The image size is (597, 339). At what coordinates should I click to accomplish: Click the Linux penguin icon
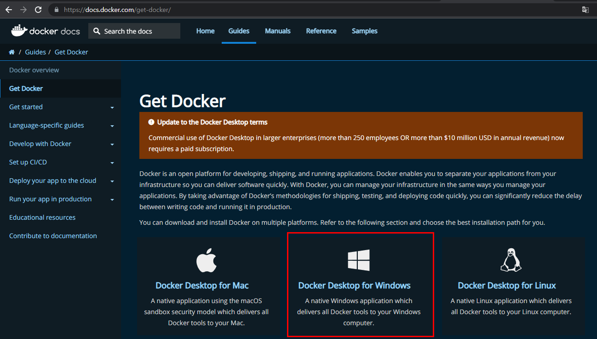(511, 260)
